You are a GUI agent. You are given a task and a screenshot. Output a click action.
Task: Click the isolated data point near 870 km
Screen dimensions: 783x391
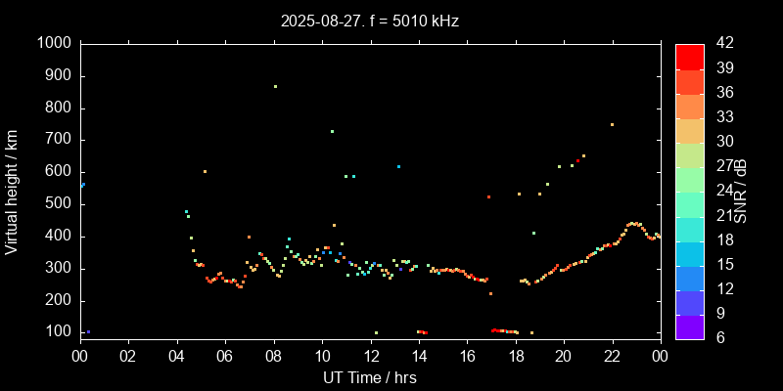coord(275,86)
